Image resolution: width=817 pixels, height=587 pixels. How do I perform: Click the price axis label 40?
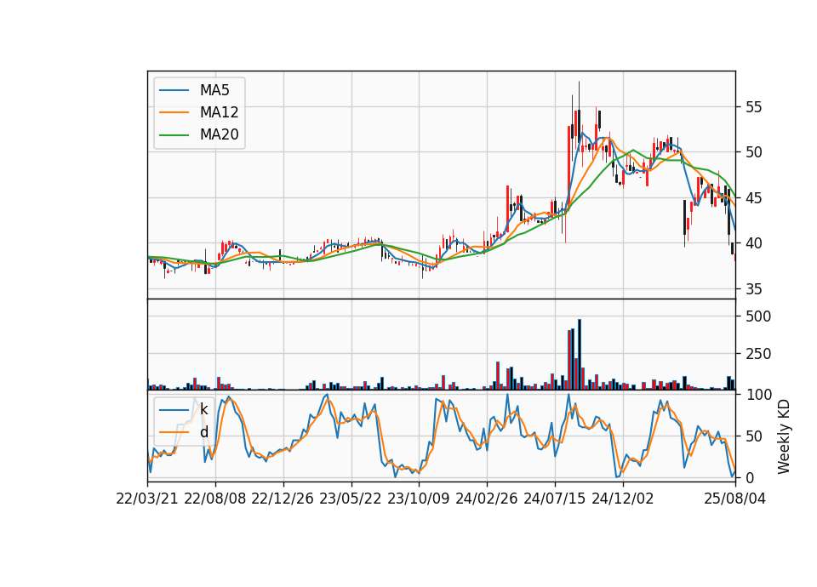click(x=753, y=243)
